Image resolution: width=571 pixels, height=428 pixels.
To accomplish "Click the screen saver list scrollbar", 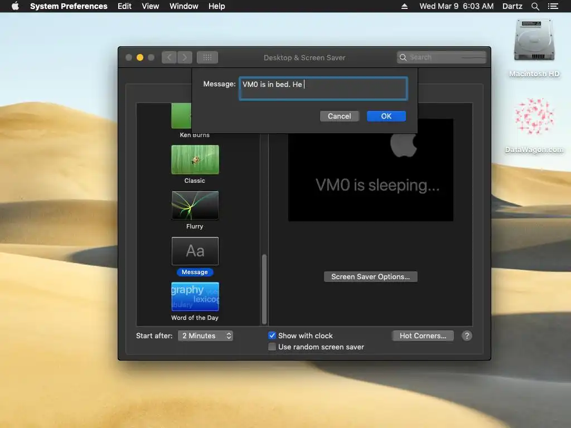I will click(264, 289).
